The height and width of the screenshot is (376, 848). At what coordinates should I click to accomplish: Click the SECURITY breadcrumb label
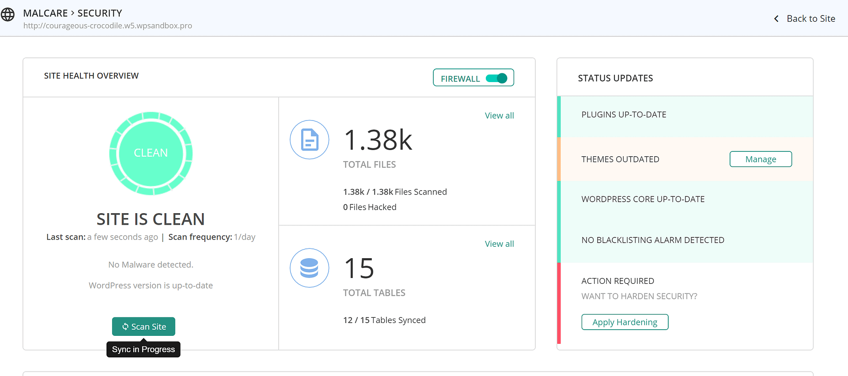(100, 13)
